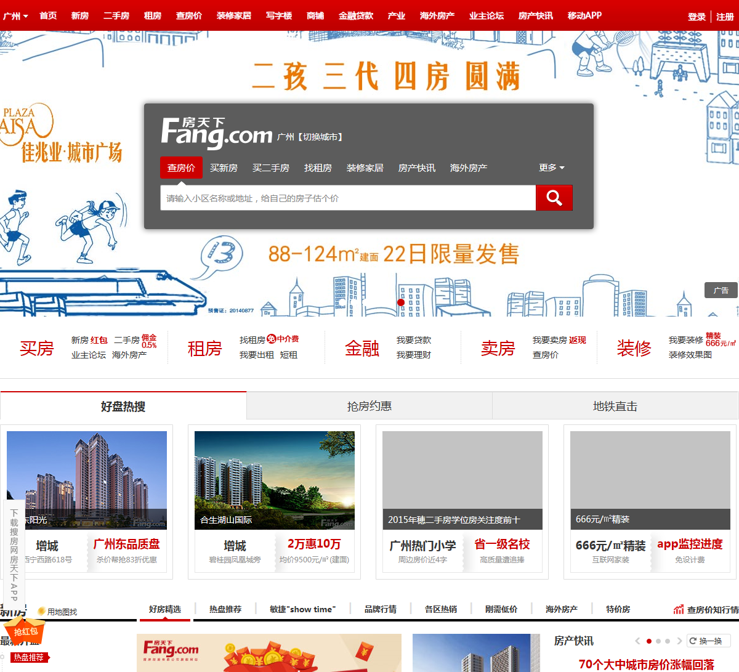The image size is (739, 672).
Task: Select the 装修家居 search tab
Action: pyautogui.click(x=365, y=168)
